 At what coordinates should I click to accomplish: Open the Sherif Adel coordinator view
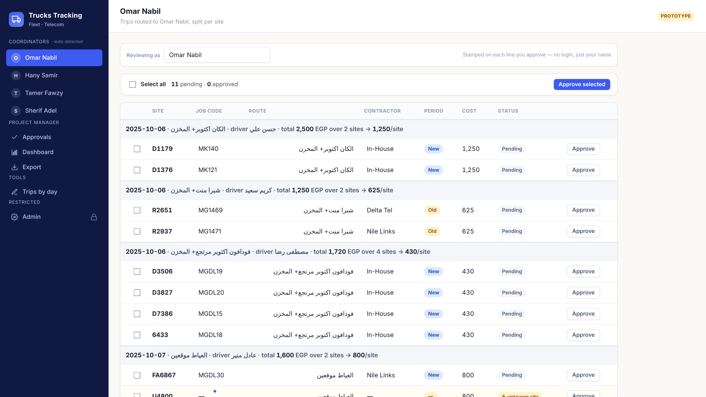tap(54, 111)
